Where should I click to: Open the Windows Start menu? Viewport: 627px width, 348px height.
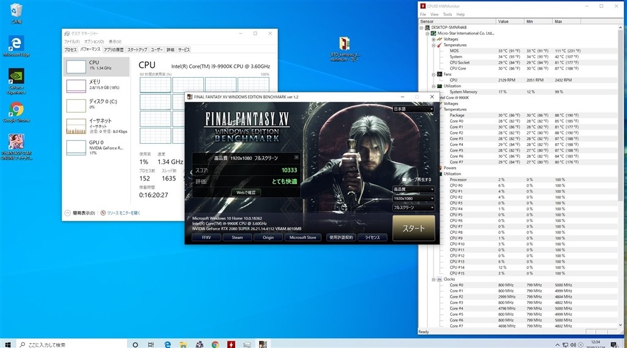(x=7, y=344)
